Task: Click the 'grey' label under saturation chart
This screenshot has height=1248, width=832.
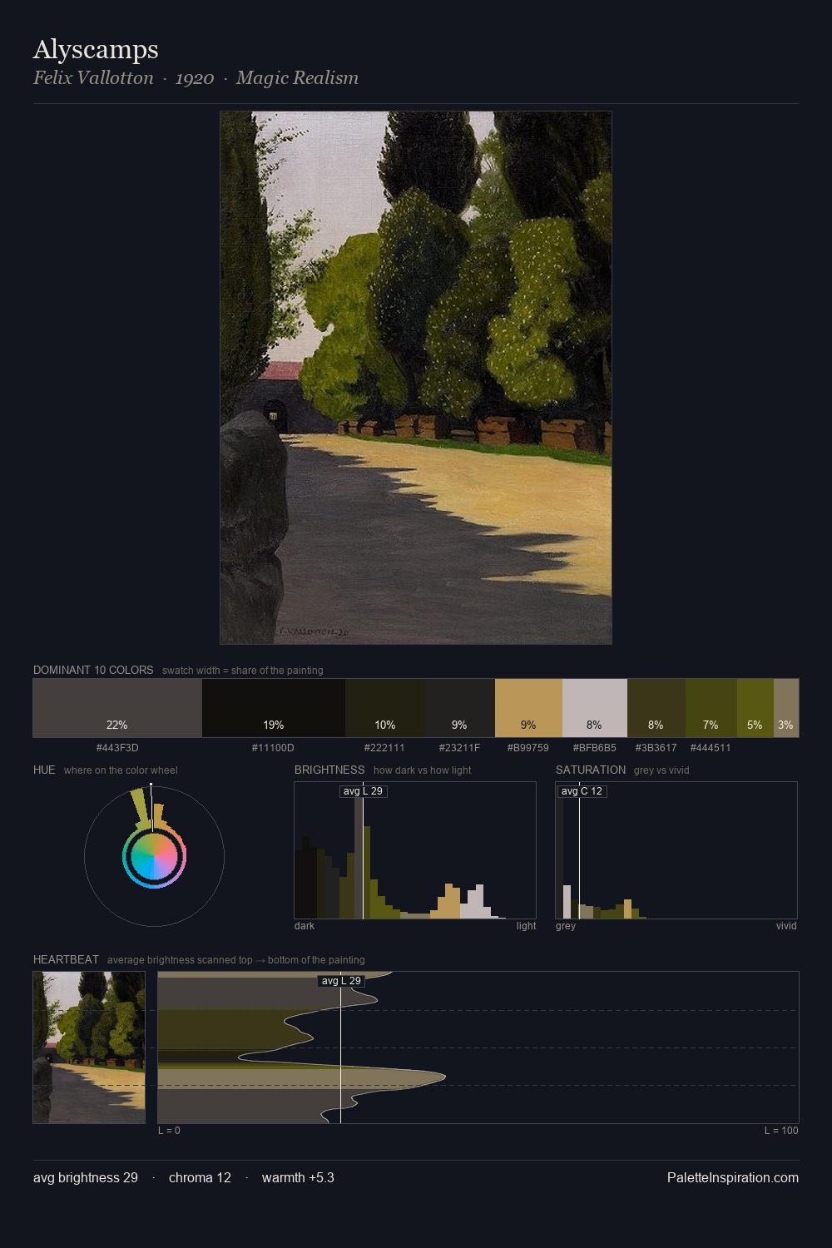Action: coord(566,926)
